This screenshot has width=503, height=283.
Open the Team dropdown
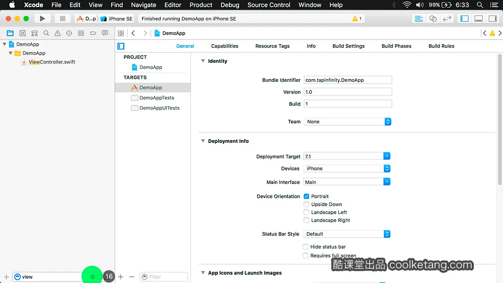click(x=348, y=122)
